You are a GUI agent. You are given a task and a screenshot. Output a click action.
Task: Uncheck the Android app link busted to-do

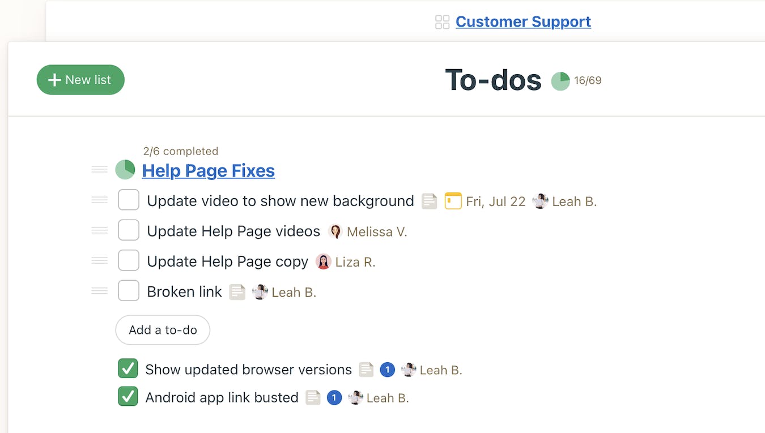tap(128, 396)
